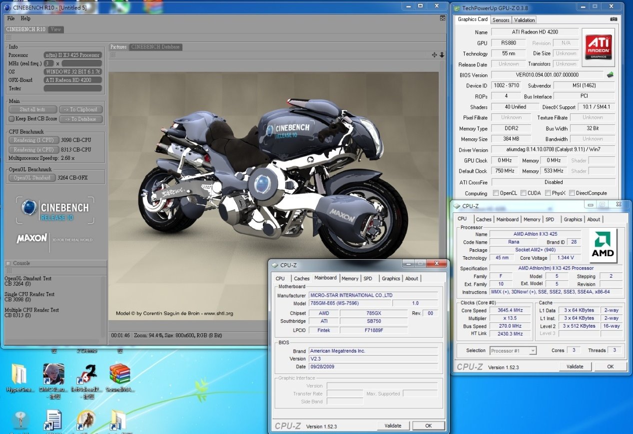Run the Rendering (x CPU) benchmark
Viewport: 633px width, 434px height.
click(33, 149)
